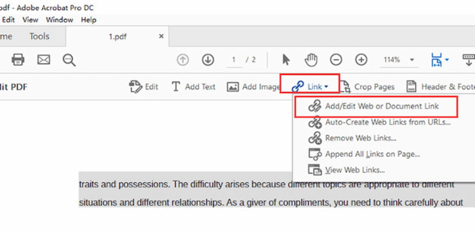Click the Edit button in Edit PDF toolbar
This screenshot has width=475, height=233.
click(x=144, y=86)
